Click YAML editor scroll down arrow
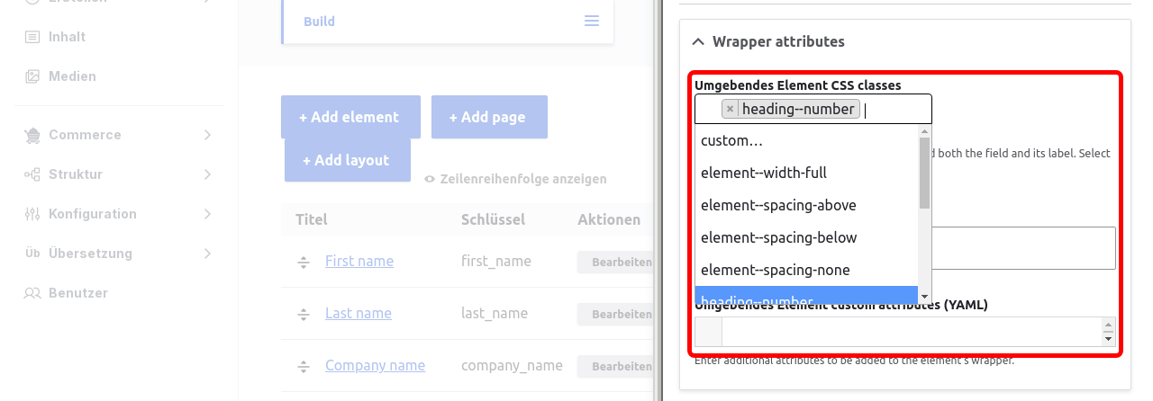The width and height of the screenshot is (1153, 401). tap(1109, 339)
